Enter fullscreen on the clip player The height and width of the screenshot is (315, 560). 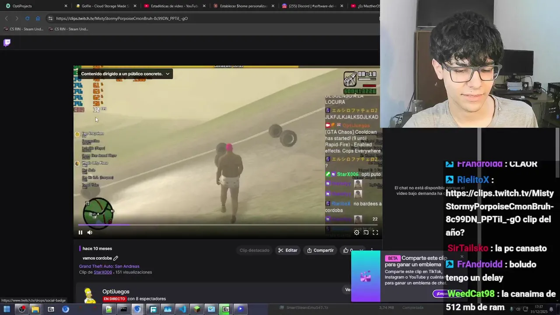[x=375, y=232]
